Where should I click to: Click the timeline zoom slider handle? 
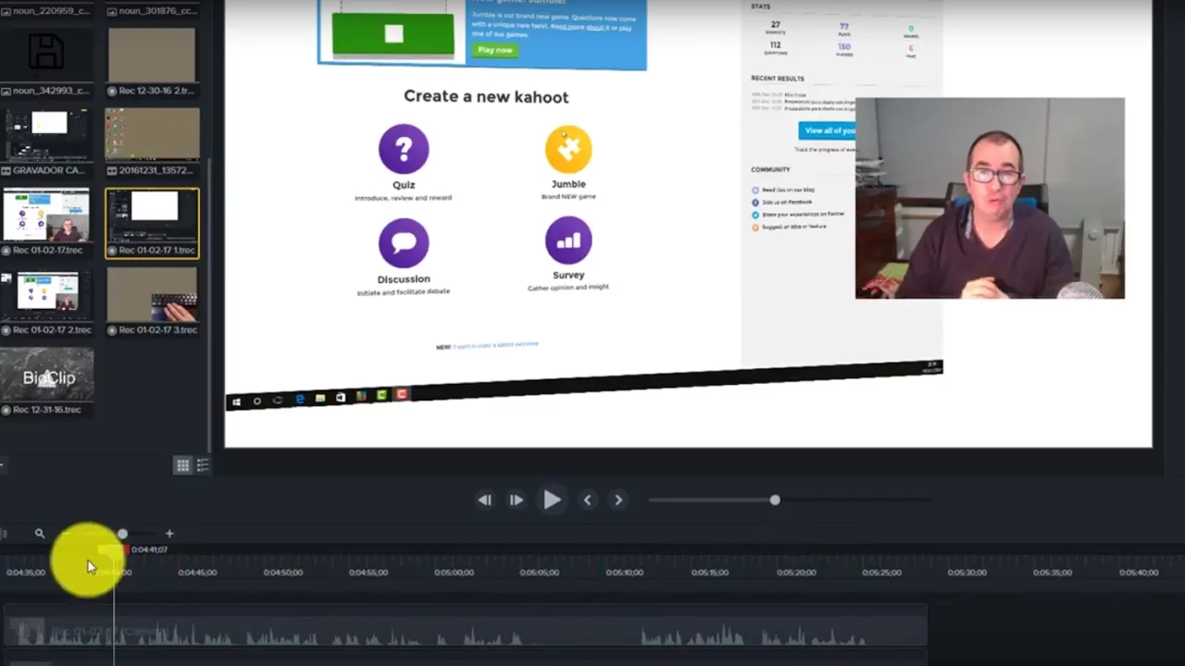[x=122, y=534]
